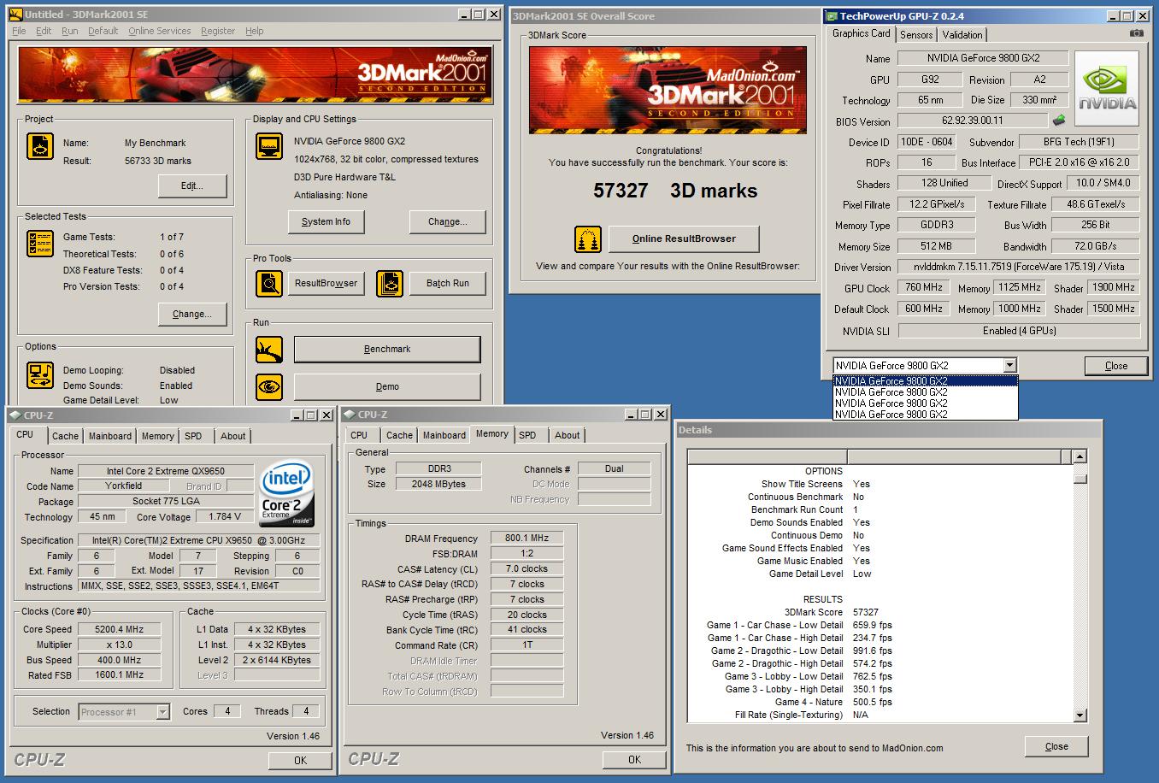
Task: Click the 3DMark2001 SE title bar icon
Action: click(x=15, y=15)
